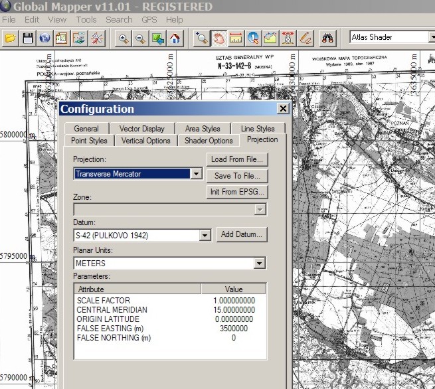
Task: Select the Projection tab
Action: click(x=262, y=139)
